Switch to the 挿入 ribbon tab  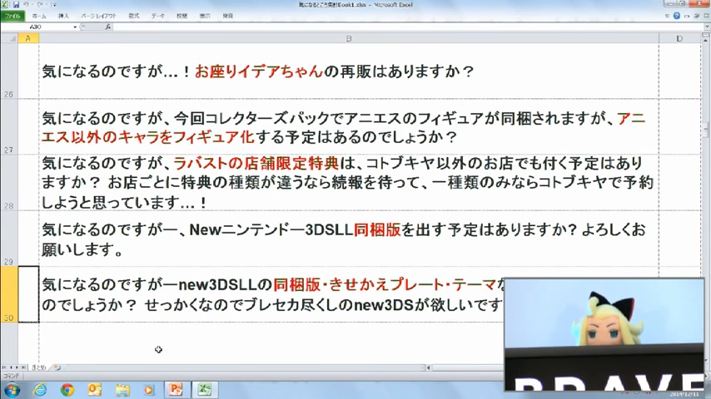[x=63, y=16]
